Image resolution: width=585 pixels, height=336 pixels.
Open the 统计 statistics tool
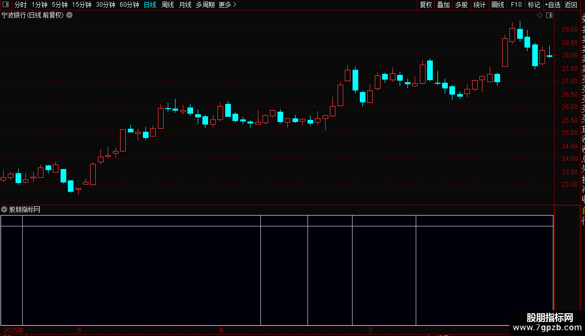[479, 5]
